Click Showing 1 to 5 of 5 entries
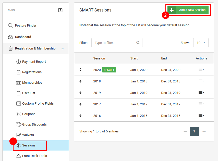This screenshot has height=161, width=218. [x=99, y=131]
